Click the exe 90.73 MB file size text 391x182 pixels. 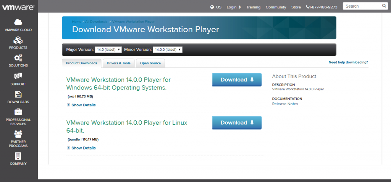(x=80, y=96)
